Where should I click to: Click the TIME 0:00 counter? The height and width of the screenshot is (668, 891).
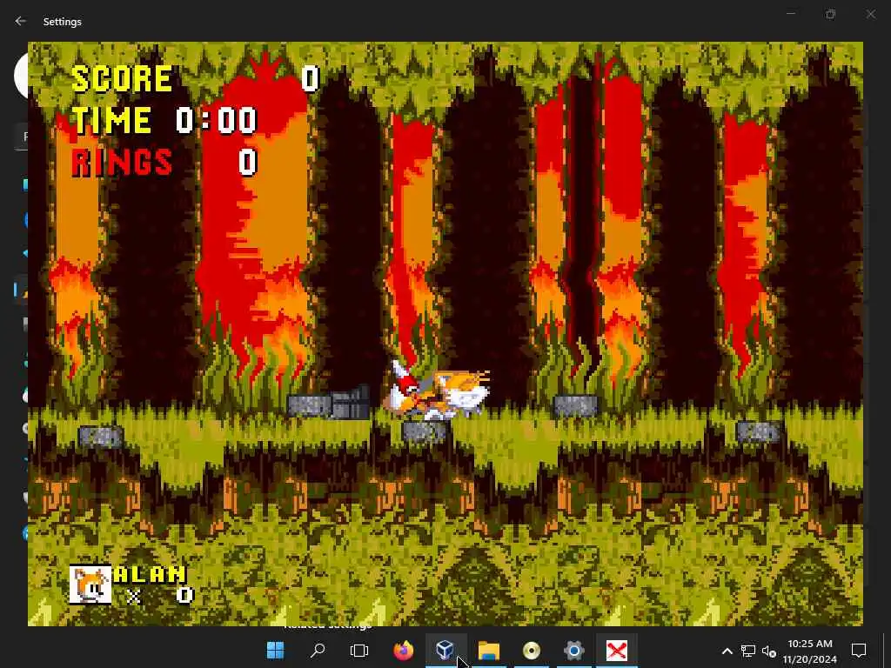tap(164, 120)
